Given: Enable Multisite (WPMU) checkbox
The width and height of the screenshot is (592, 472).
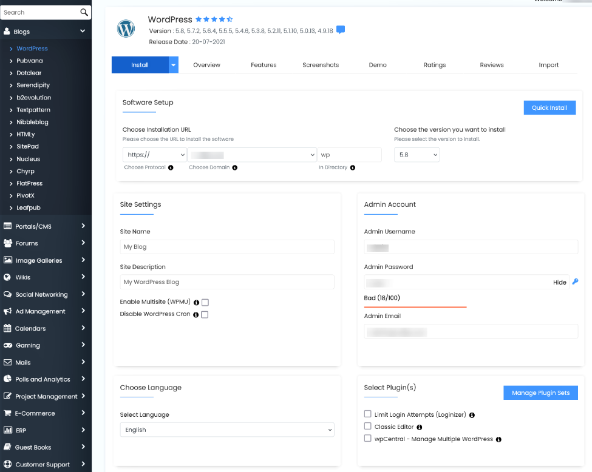Looking at the screenshot, I should 205,302.
